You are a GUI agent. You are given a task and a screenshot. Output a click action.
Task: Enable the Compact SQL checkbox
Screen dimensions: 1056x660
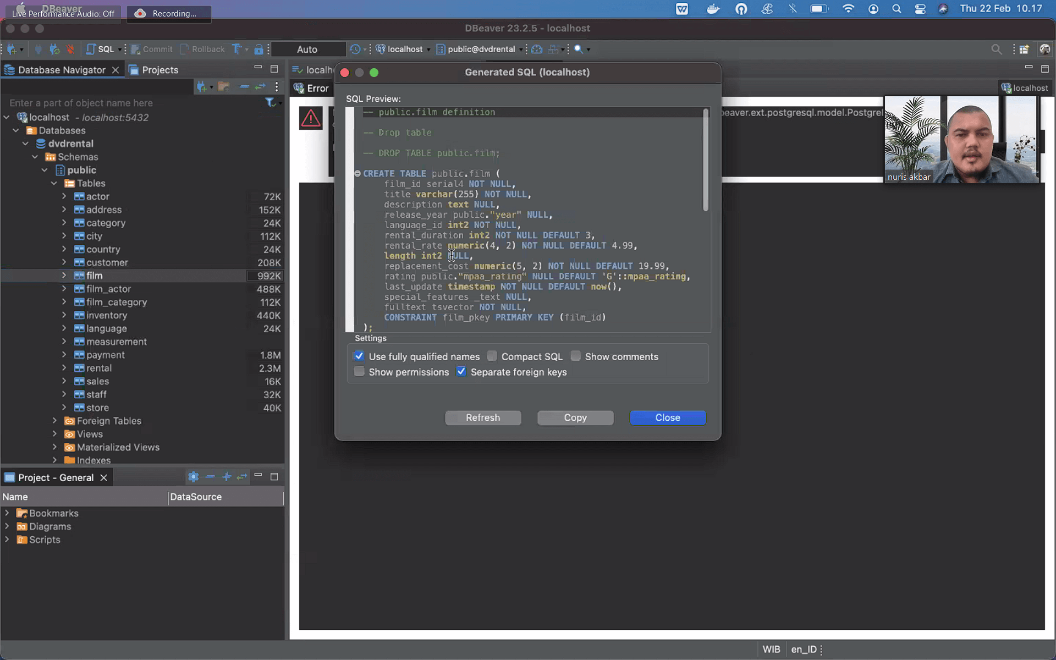point(492,356)
